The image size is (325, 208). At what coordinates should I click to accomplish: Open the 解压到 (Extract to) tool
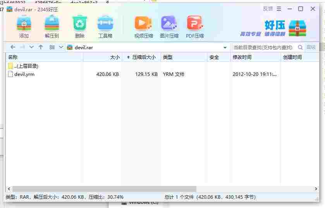[x=52, y=27]
